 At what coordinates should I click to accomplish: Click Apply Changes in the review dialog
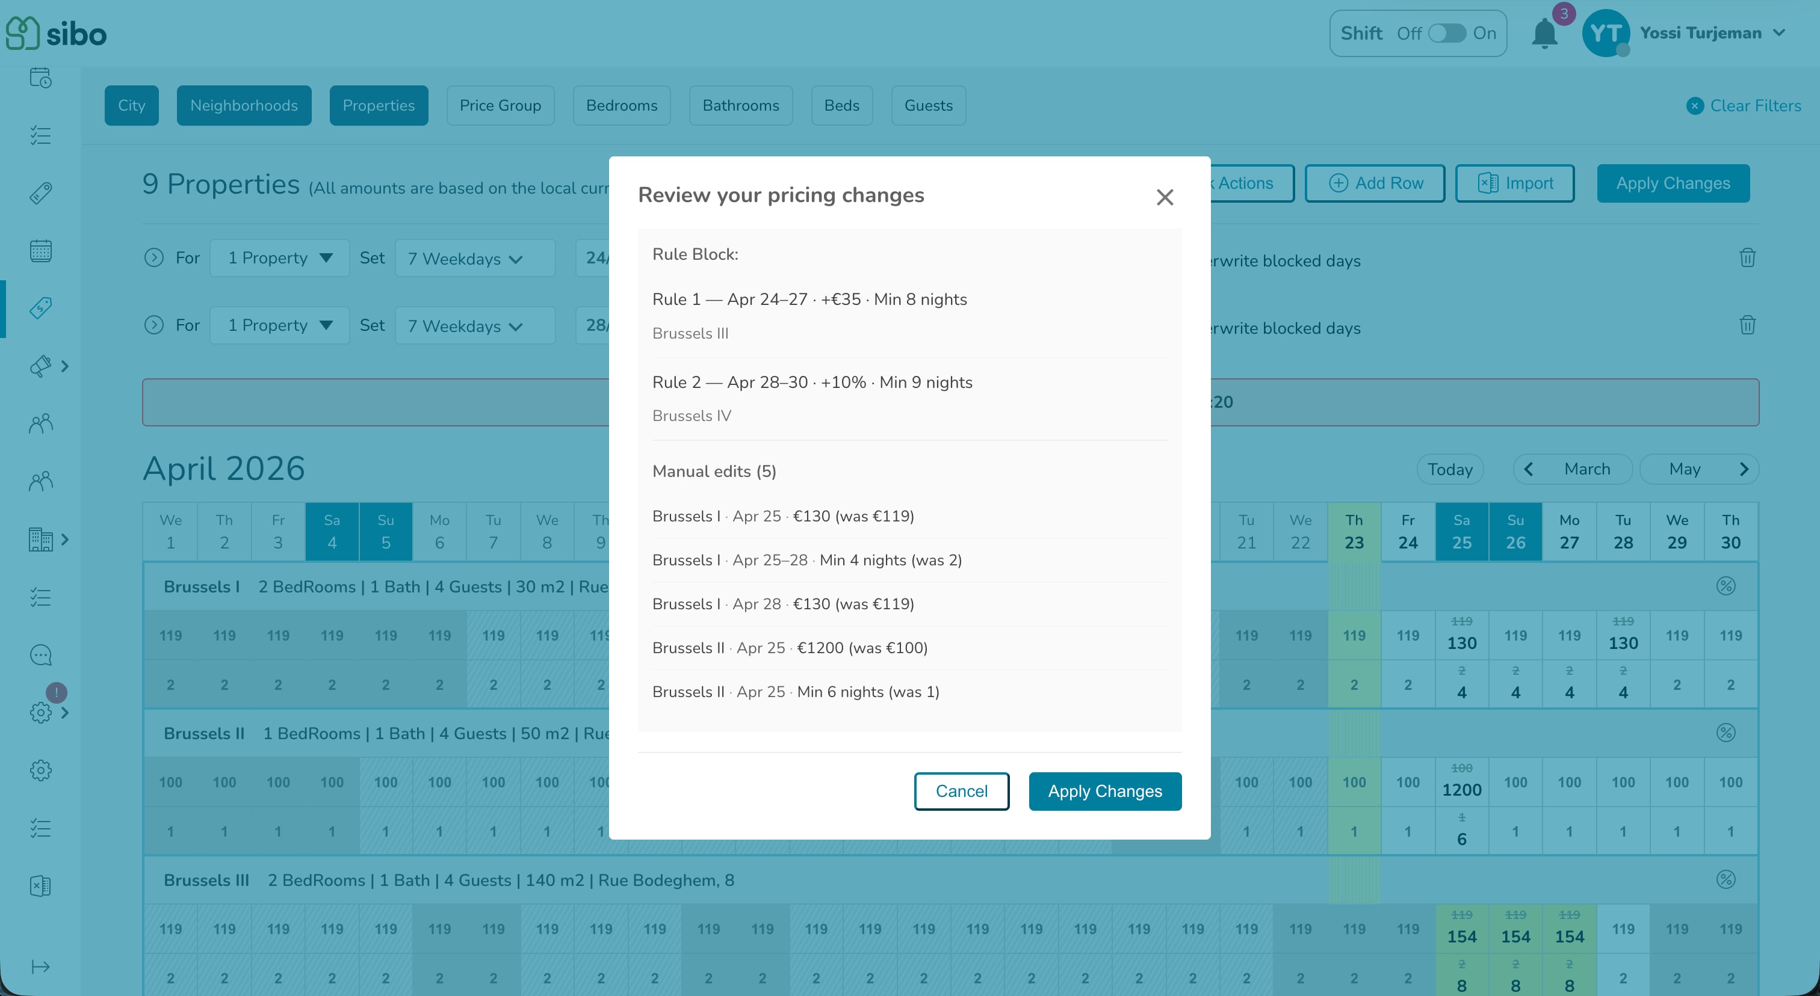pyautogui.click(x=1105, y=792)
